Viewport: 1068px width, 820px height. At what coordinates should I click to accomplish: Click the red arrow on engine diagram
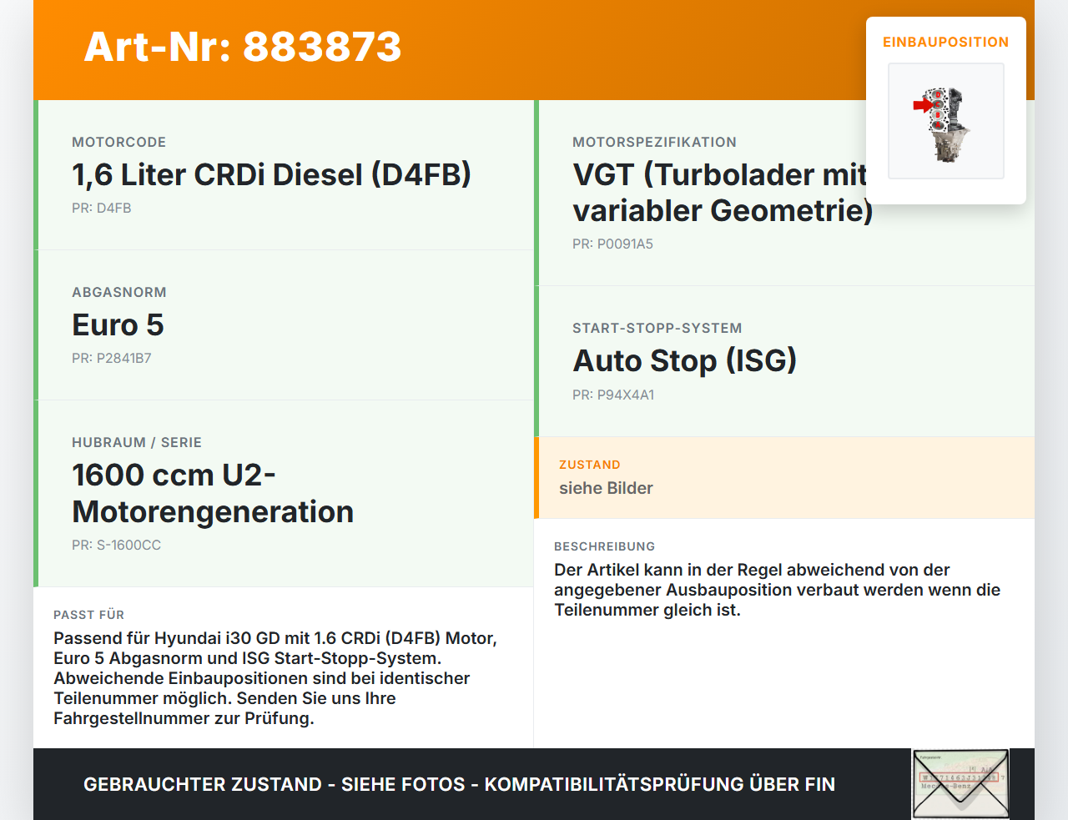click(x=922, y=105)
